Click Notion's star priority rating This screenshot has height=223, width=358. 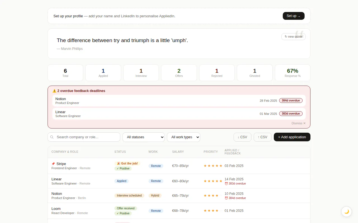[213, 196]
